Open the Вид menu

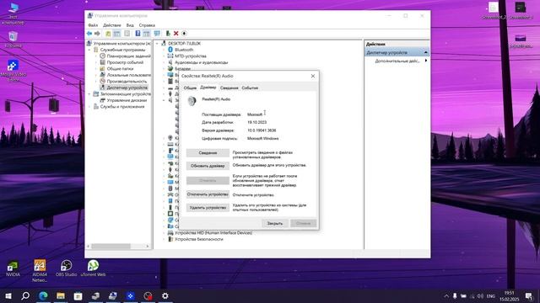[x=130, y=25]
